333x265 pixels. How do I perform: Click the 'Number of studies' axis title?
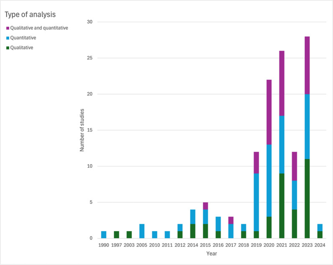click(82, 130)
